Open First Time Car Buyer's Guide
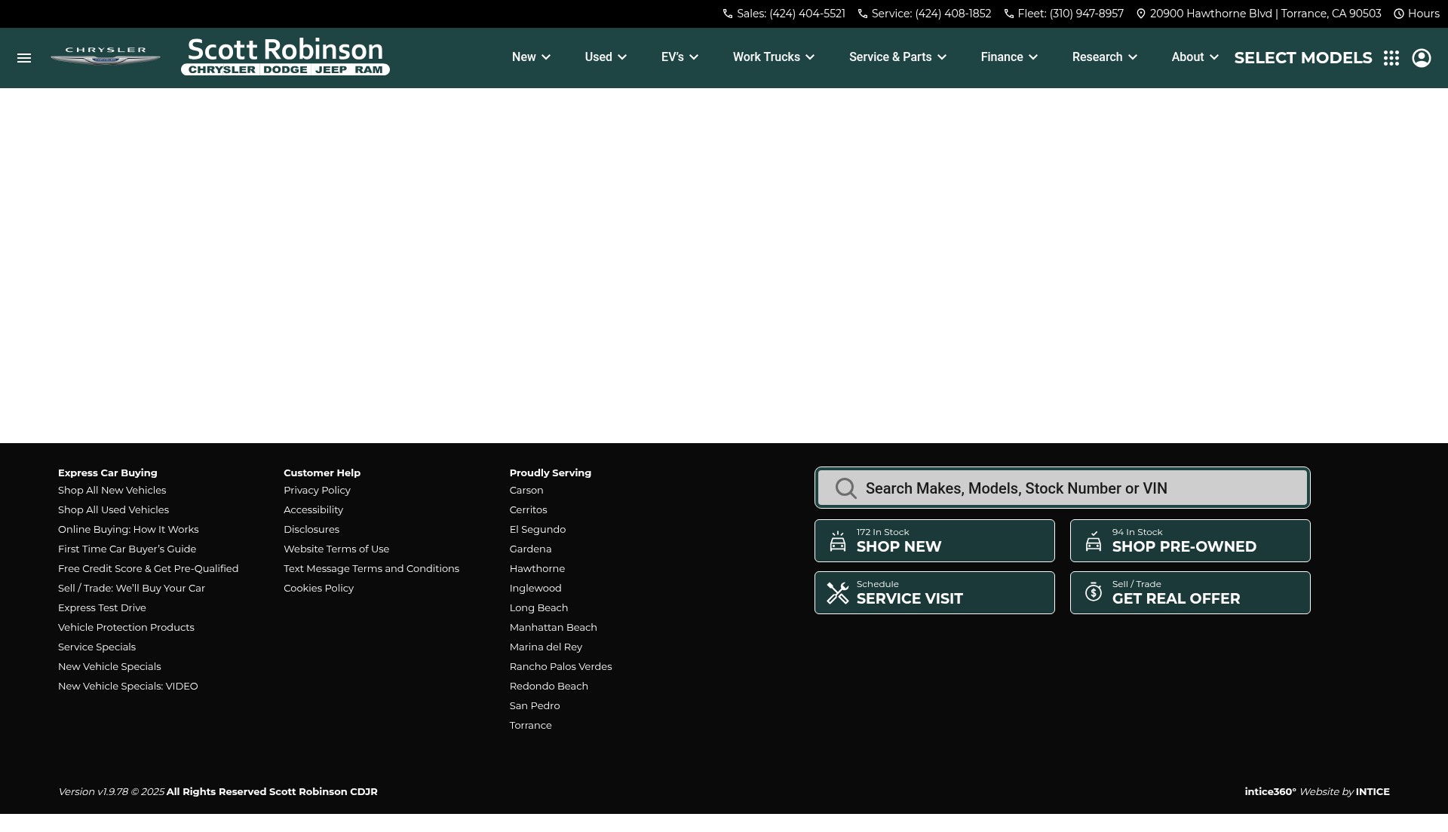 click(127, 549)
